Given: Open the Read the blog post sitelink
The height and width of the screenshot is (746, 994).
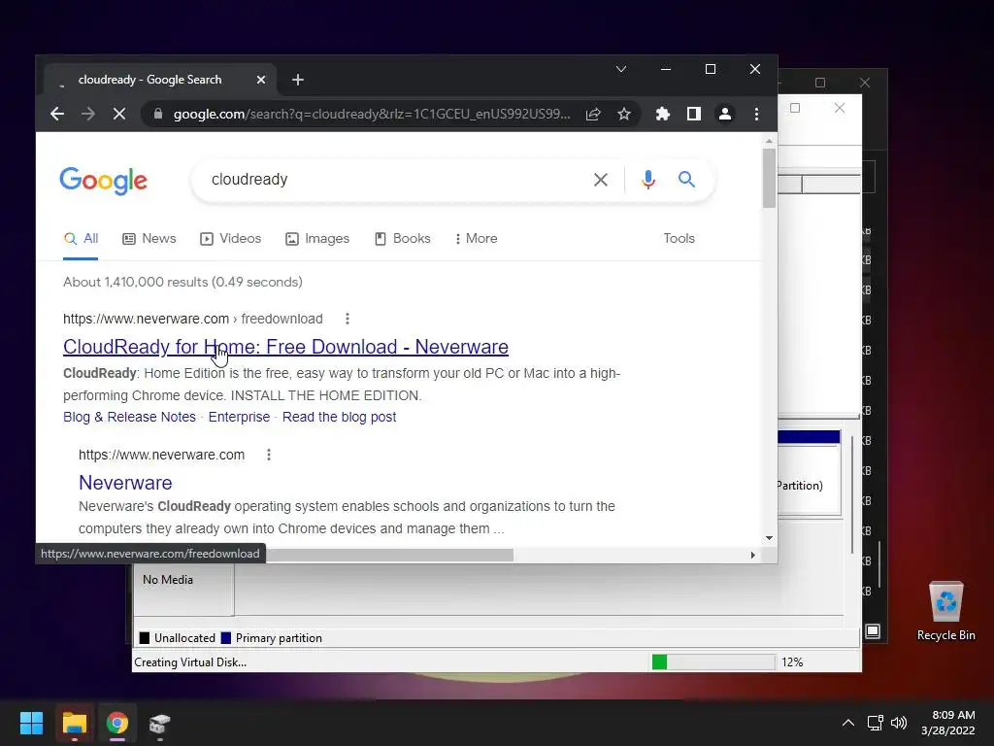Looking at the screenshot, I should point(339,417).
